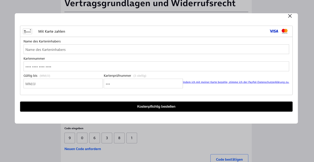The image size is (314, 162).
Task: Click the Mit Karte zahlen heading text
Action: tap(52, 31)
